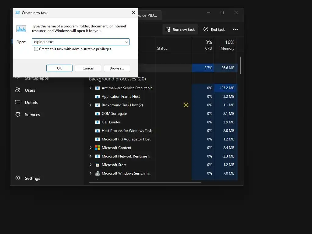Open the Details page in sidebar

31,102
